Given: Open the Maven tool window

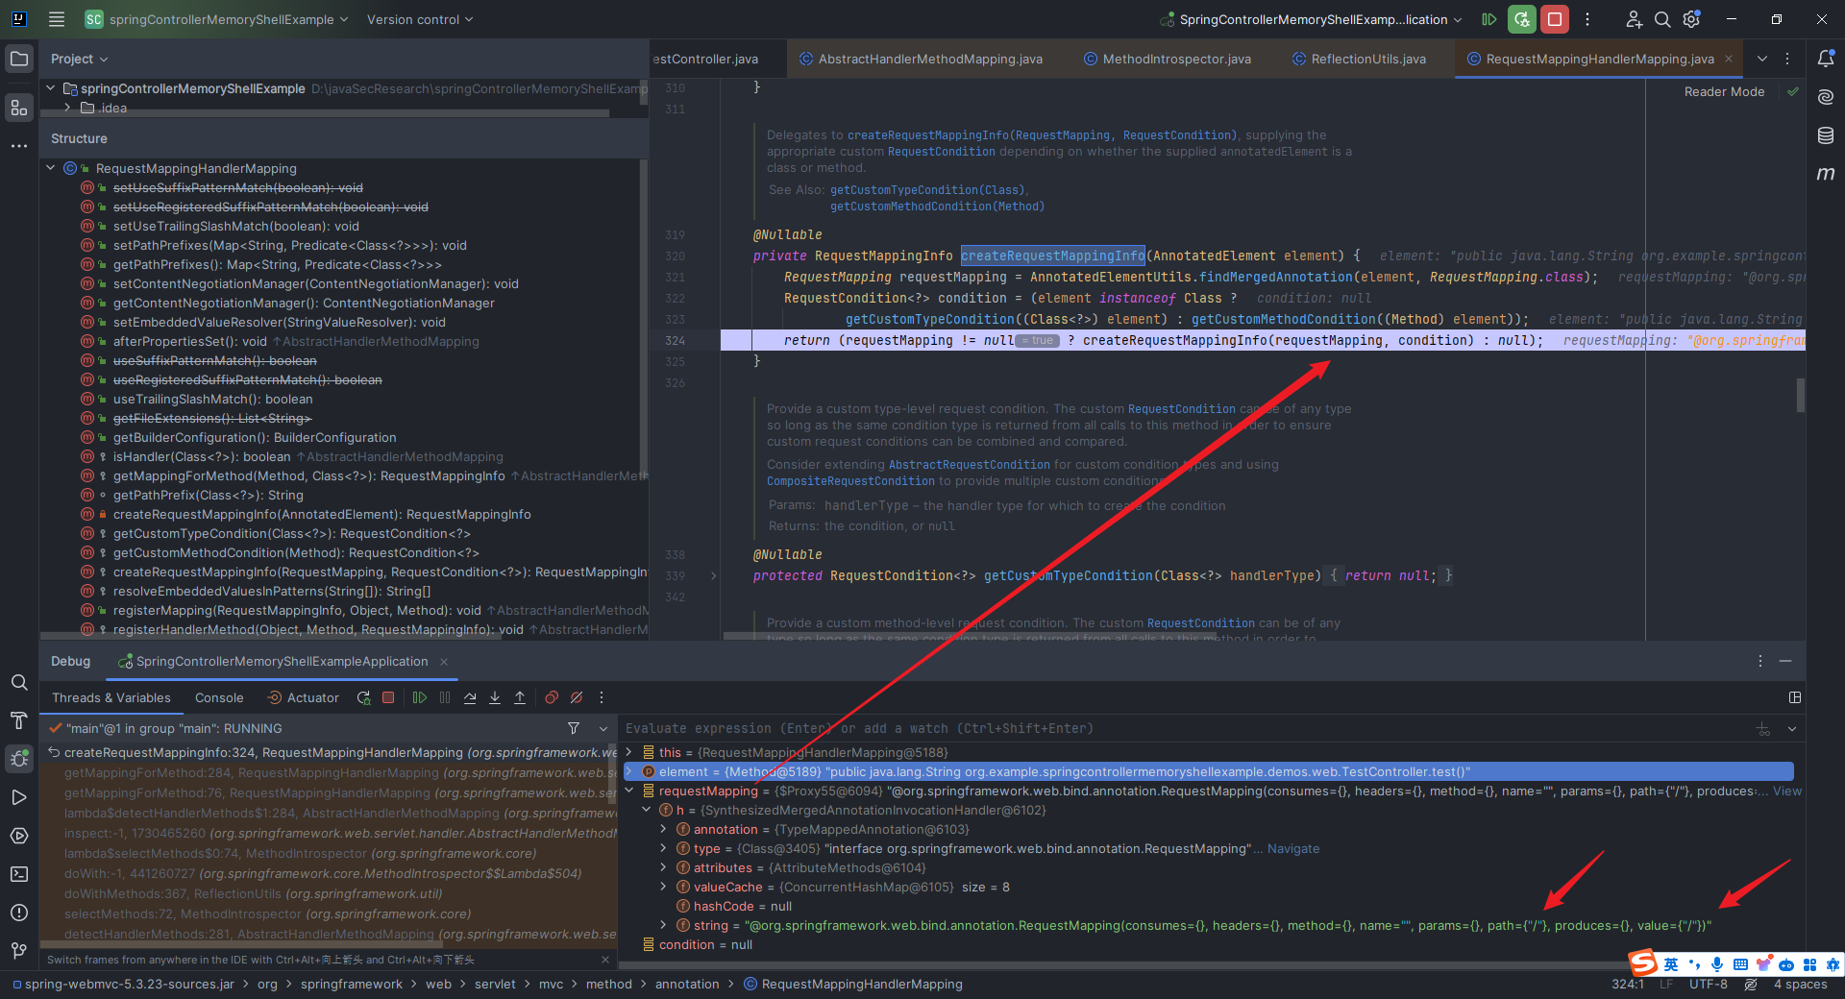Looking at the screenshot, I should (x=1826, y=174).
